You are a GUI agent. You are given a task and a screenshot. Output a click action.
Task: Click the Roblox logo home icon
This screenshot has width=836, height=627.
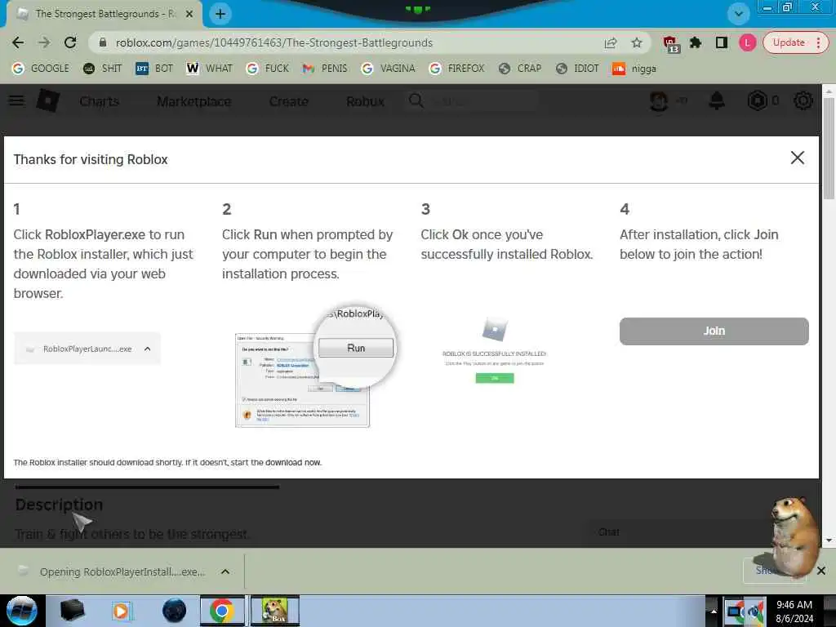coord(48,100)
